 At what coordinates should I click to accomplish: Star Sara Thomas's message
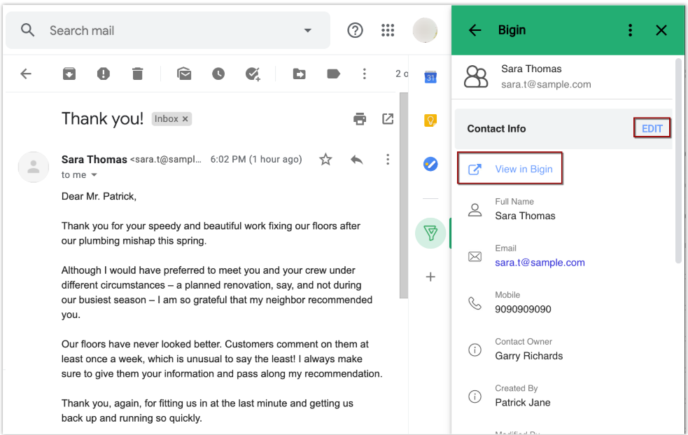click(x=325, y=159)
